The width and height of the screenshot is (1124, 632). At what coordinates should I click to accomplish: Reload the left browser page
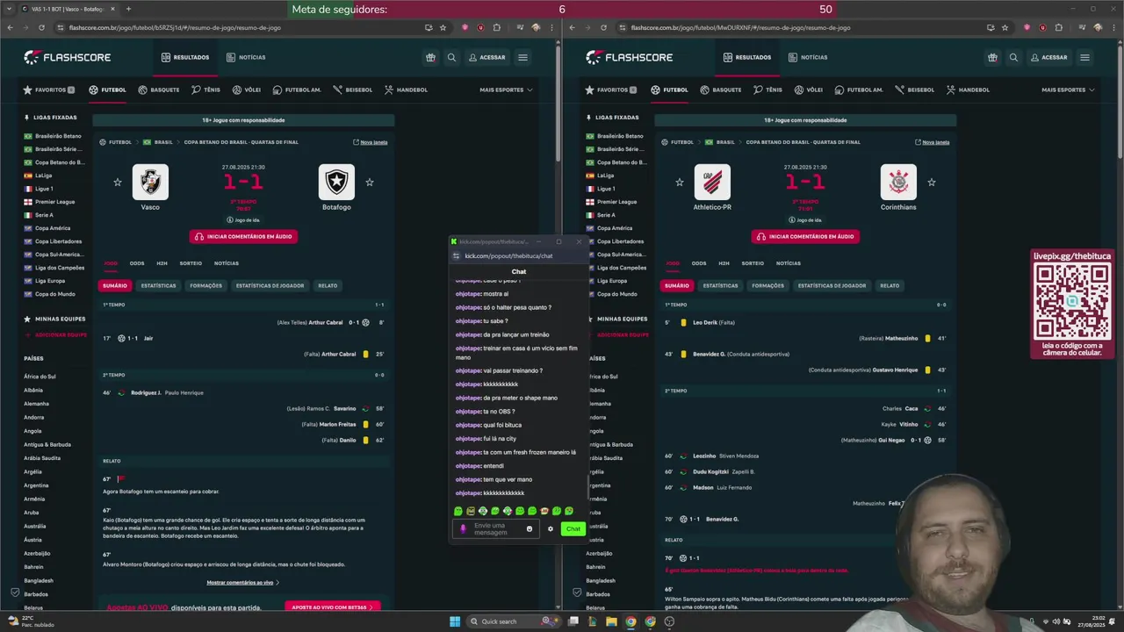pos(41,27)
